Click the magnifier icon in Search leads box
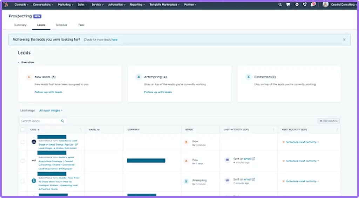Viewport: 359px width, 198px height. [62, 121]
